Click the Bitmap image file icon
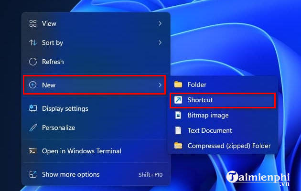Viewport: 301px width, 191px height. click(x=178, y=115)
